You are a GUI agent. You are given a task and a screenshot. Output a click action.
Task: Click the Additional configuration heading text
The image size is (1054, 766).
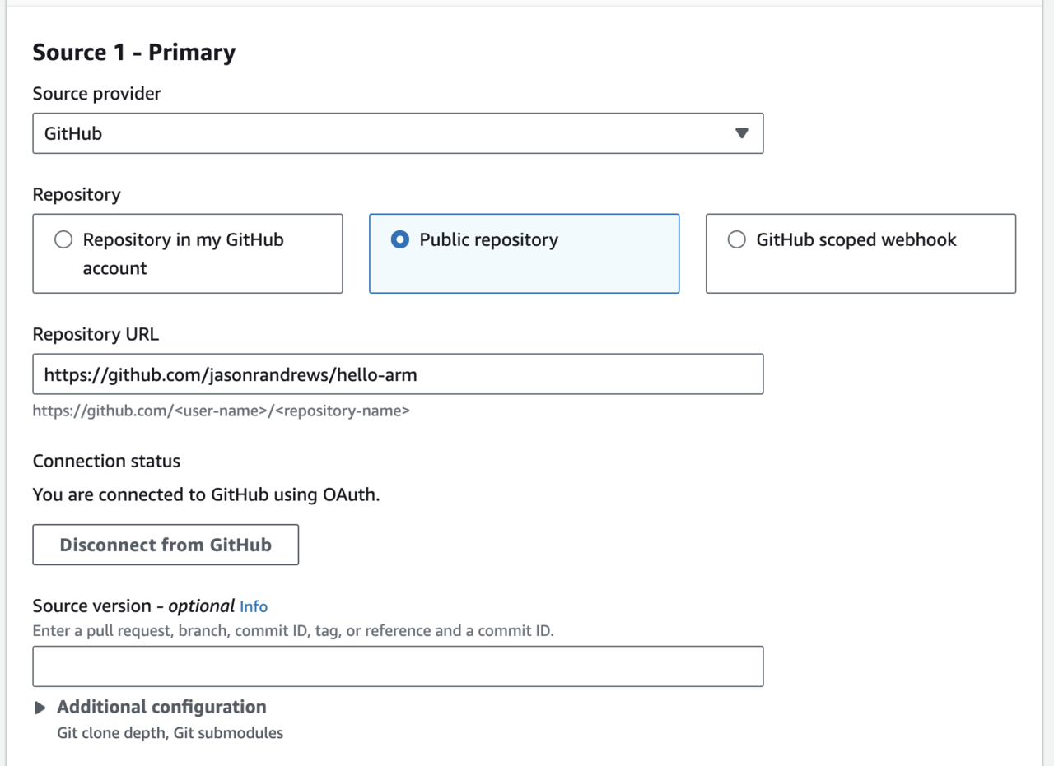point(161,707)
